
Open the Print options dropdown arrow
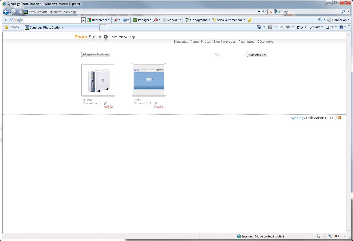tap(293, 27)
